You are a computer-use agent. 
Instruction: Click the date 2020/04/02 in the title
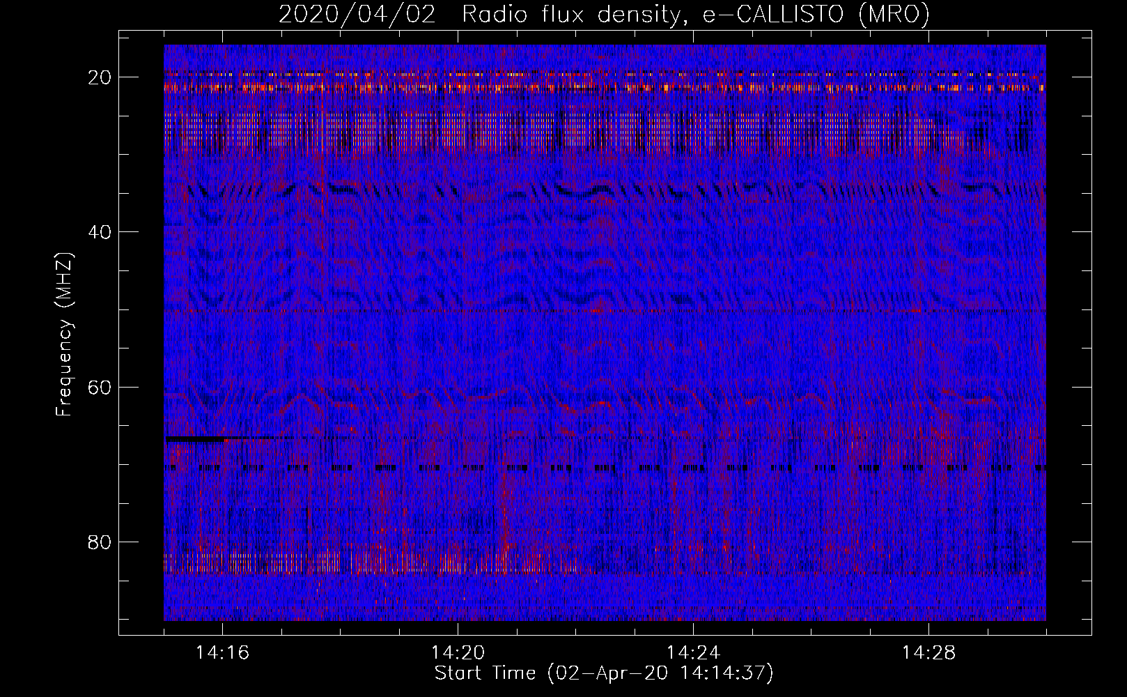[x=357, y=15]
